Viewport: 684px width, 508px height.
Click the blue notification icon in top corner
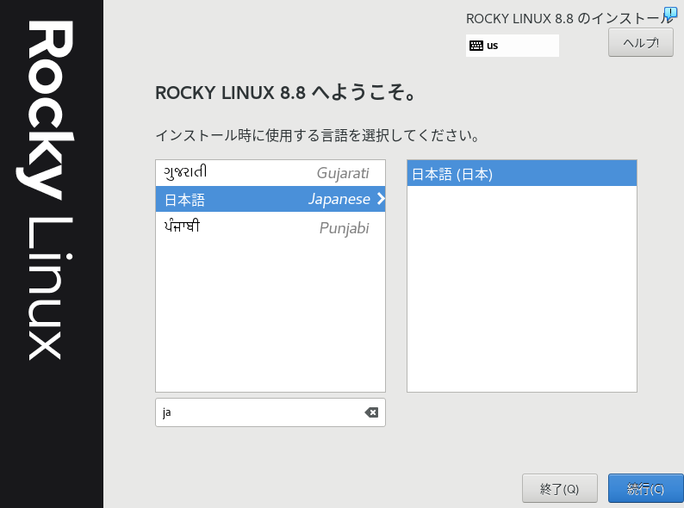(670, 13)
